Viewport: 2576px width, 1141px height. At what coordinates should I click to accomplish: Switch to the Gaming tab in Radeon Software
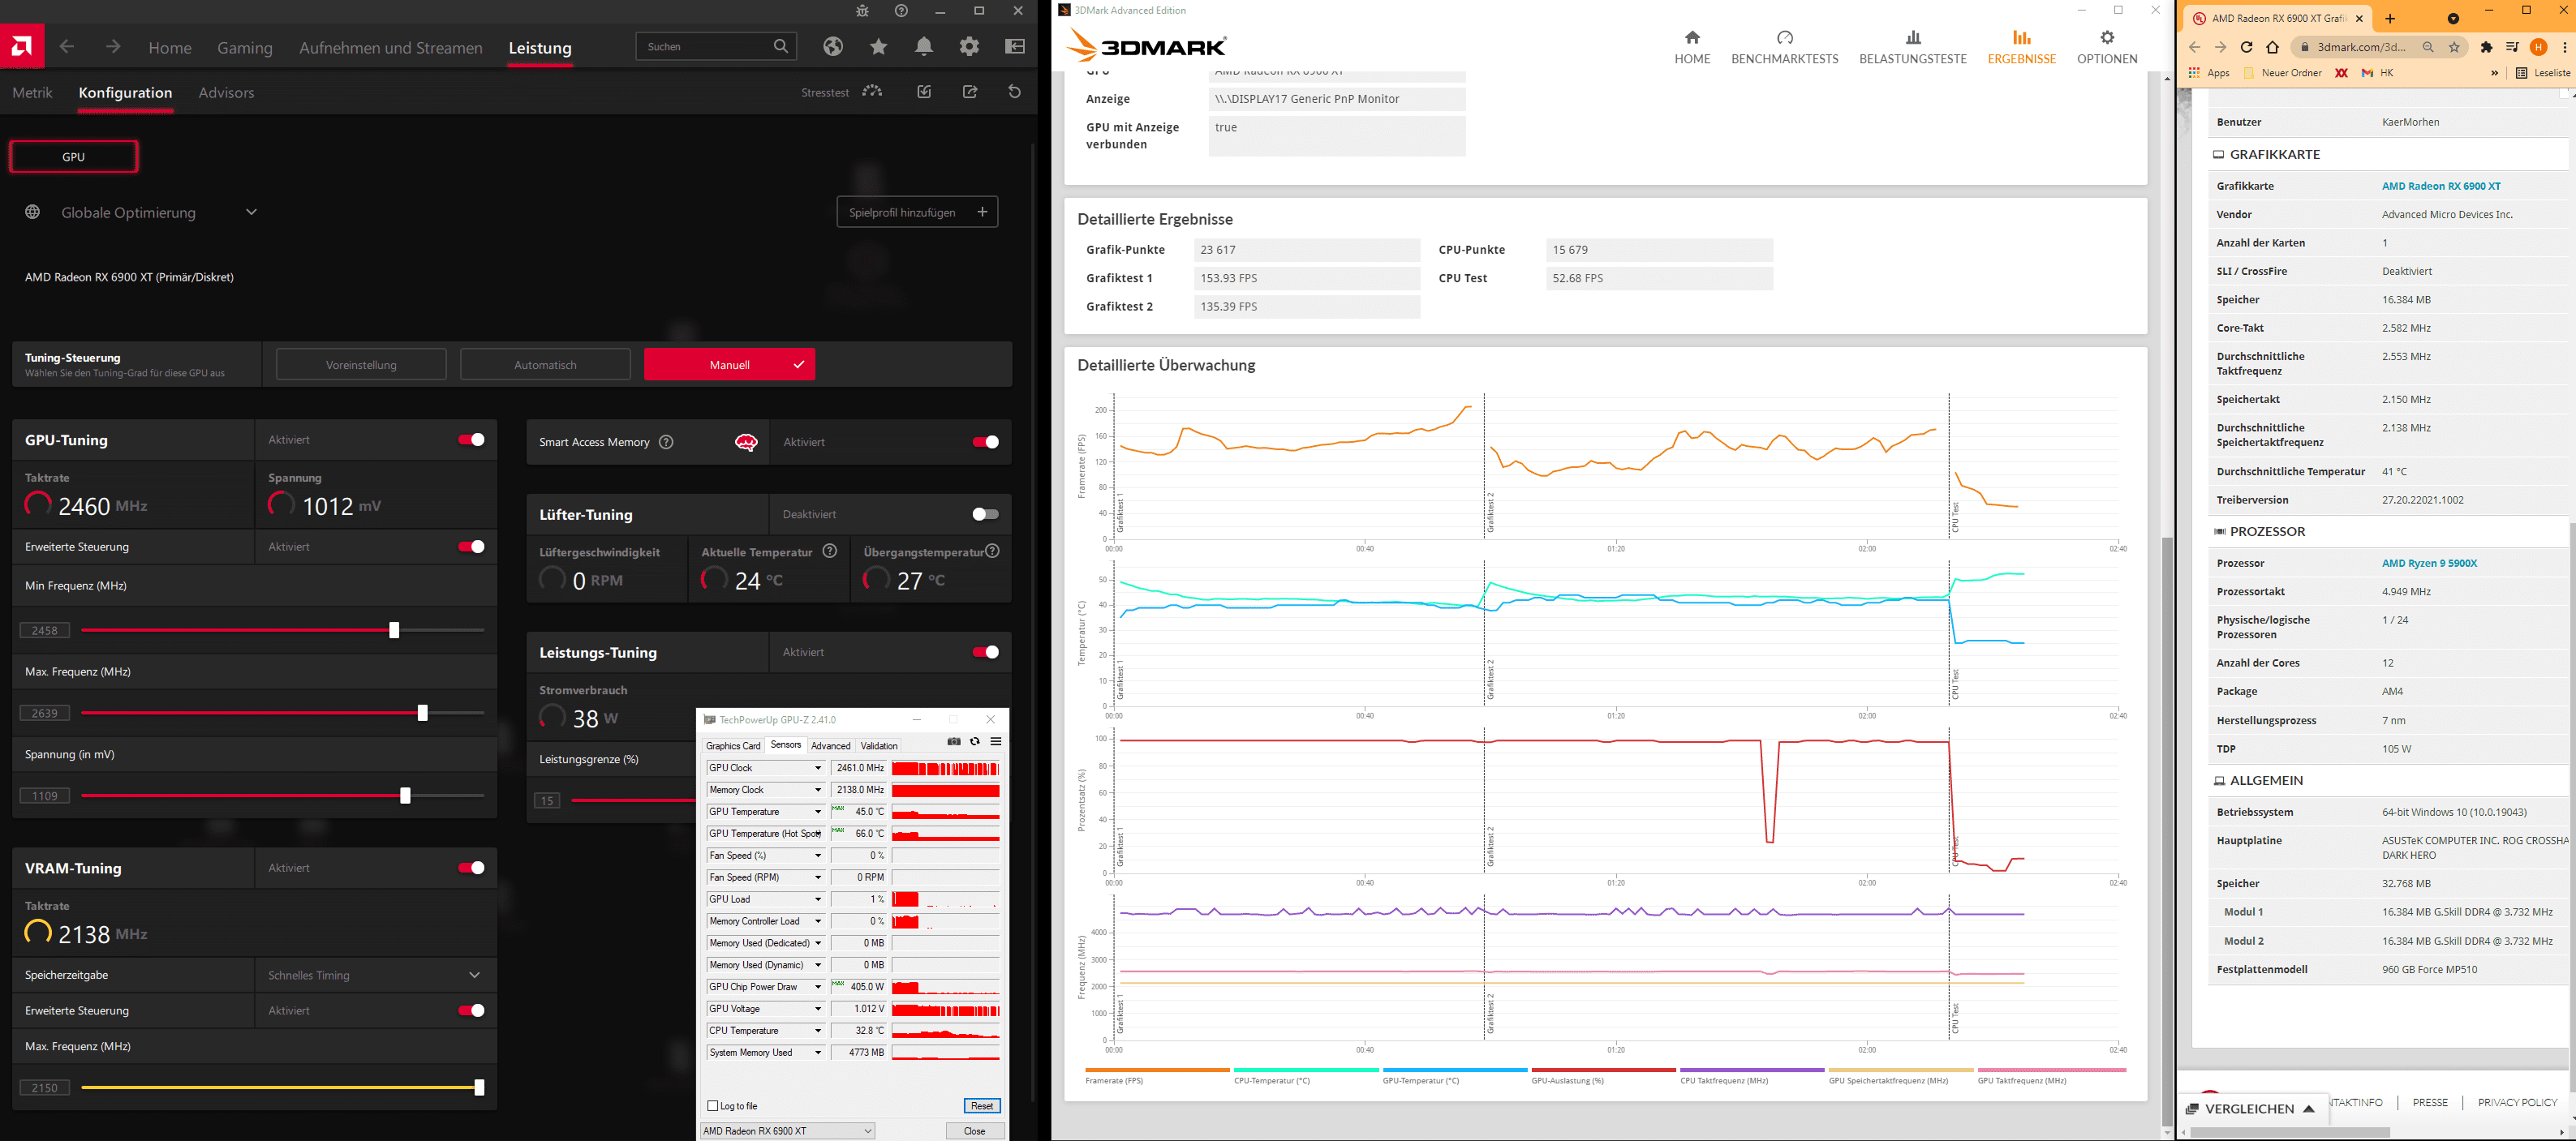(x=245, y=48)
